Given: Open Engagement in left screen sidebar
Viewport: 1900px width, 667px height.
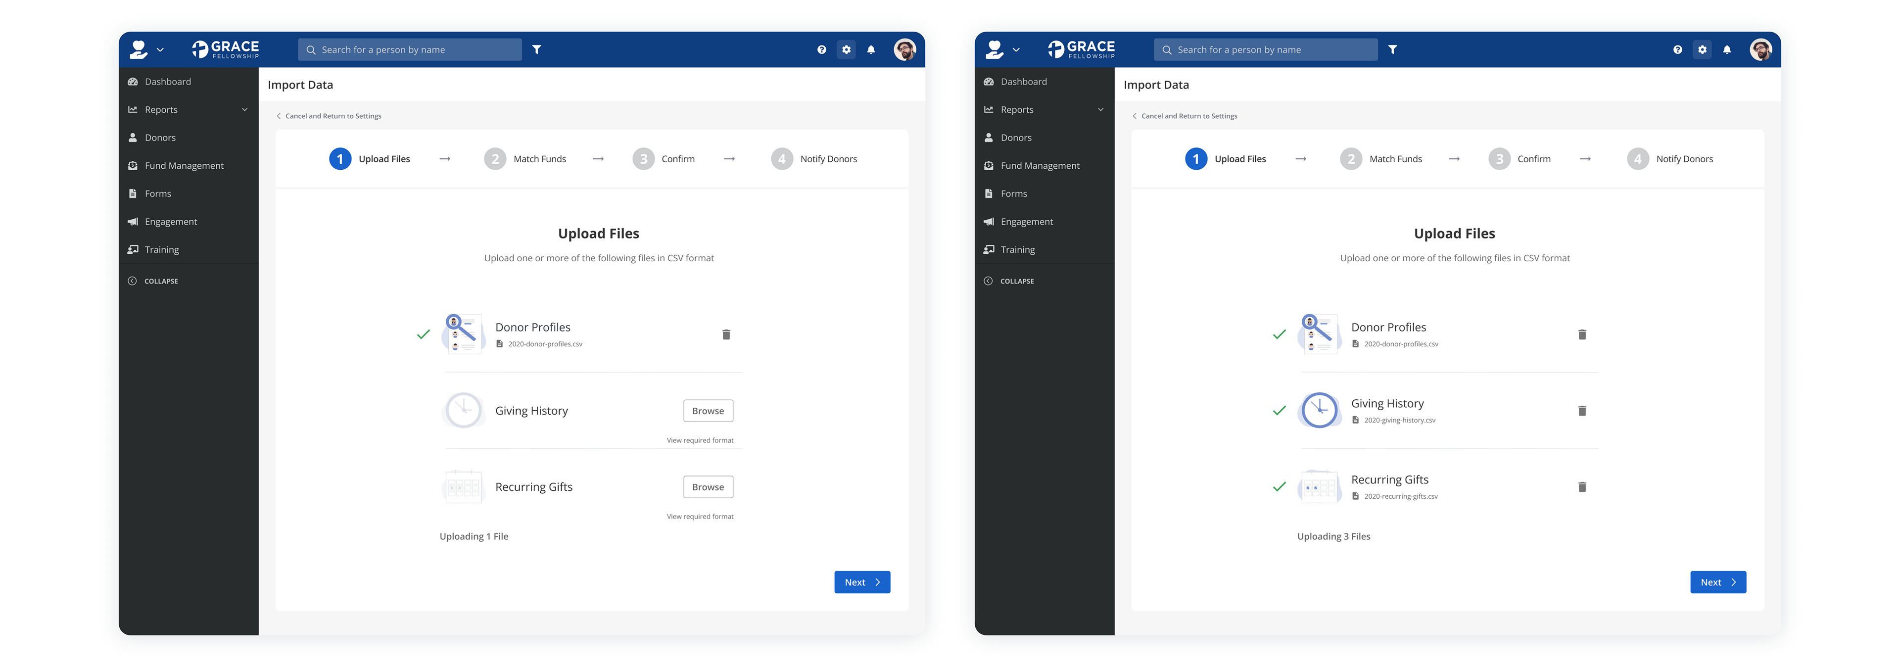Looking at the screenshot, I should click(170, 222).
